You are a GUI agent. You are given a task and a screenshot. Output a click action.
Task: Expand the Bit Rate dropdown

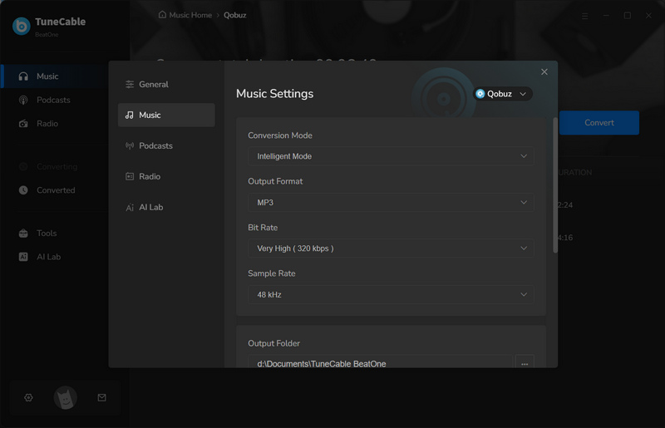(390, 248)
